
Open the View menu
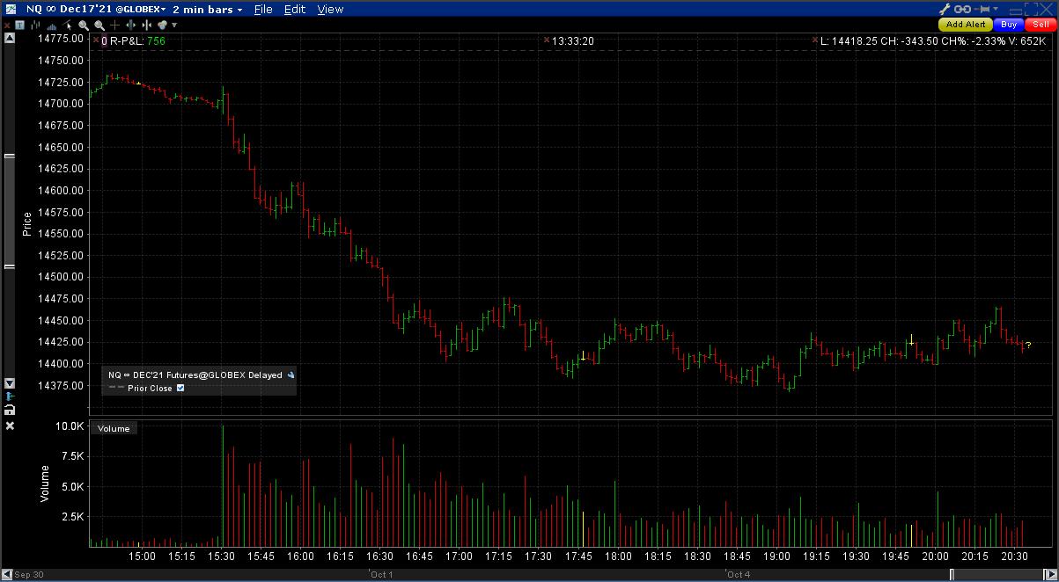coord(330,9)
